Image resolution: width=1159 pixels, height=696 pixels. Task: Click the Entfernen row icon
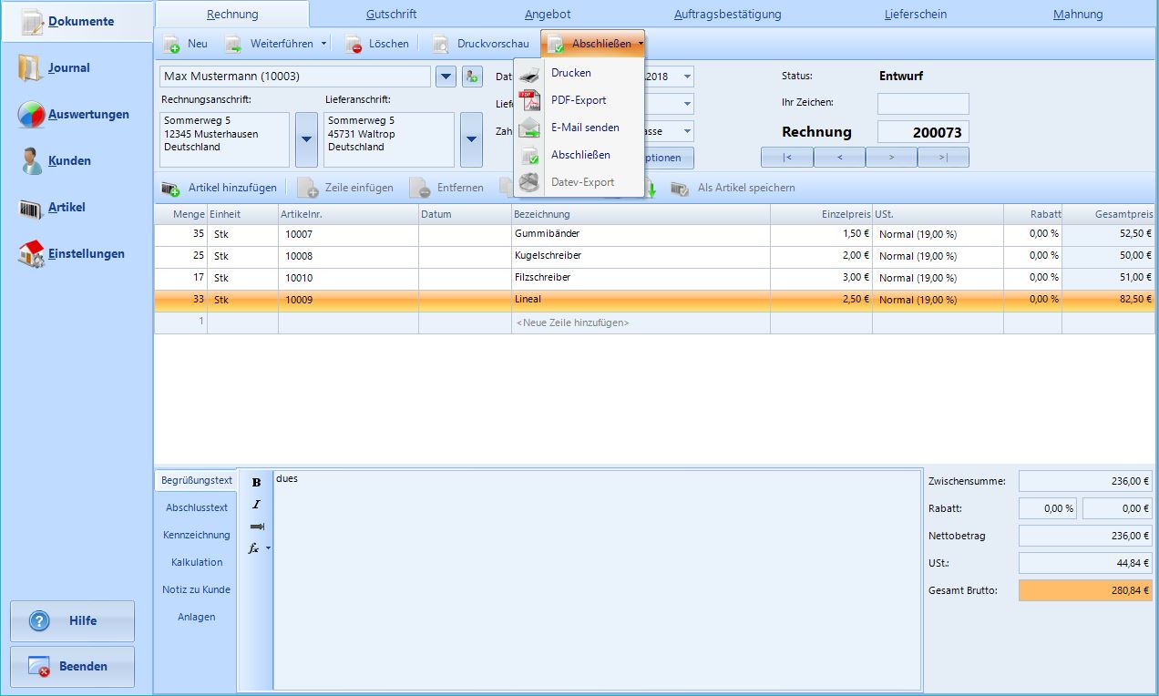(419, 189)
